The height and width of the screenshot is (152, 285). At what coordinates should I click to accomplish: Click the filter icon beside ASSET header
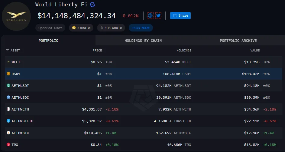pyautogui.click(x=8, y=50)
